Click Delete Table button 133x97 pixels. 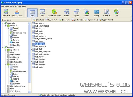point(77,20)
